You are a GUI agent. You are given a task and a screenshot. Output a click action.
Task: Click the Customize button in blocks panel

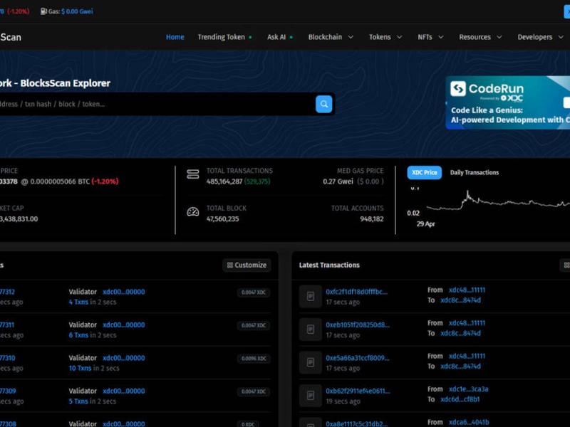click(x=247, y=265)
